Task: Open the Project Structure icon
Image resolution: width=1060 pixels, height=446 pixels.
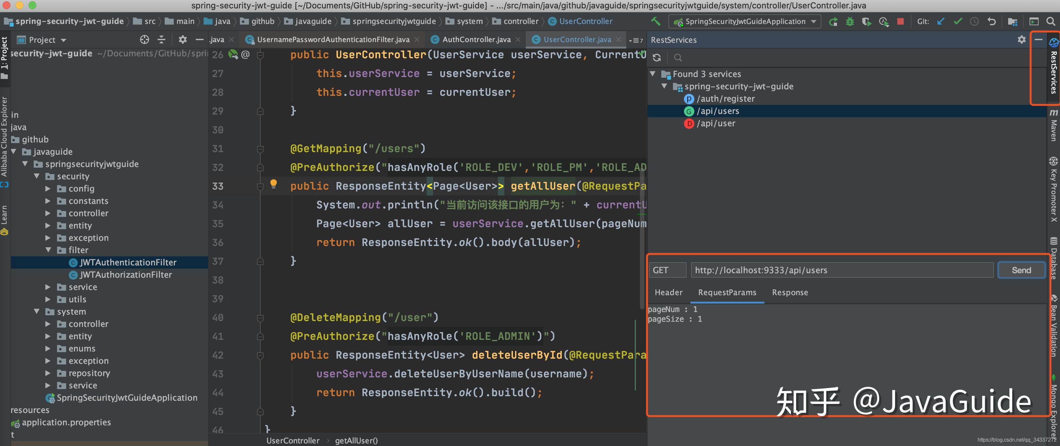Action: 1013,21
